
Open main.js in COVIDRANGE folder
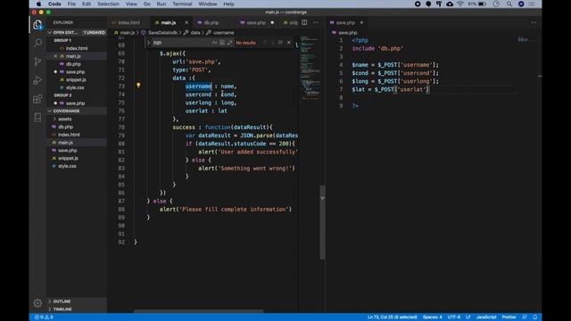65,143
